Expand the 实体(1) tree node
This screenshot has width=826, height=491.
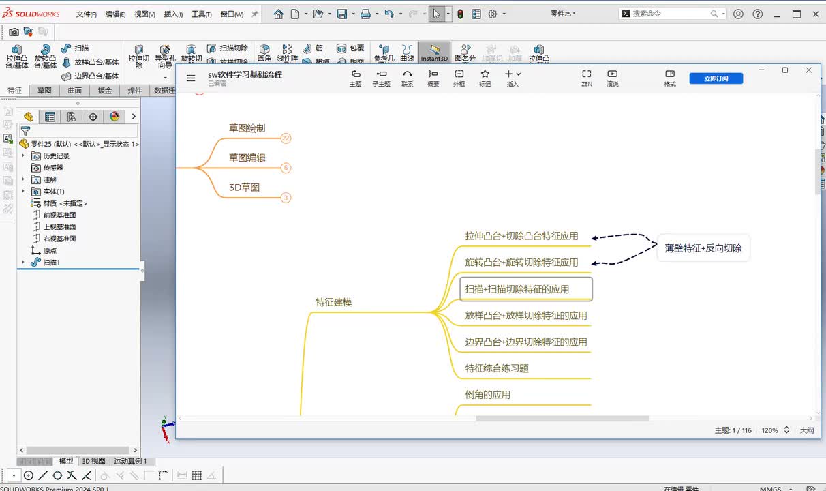click(23, 192)
